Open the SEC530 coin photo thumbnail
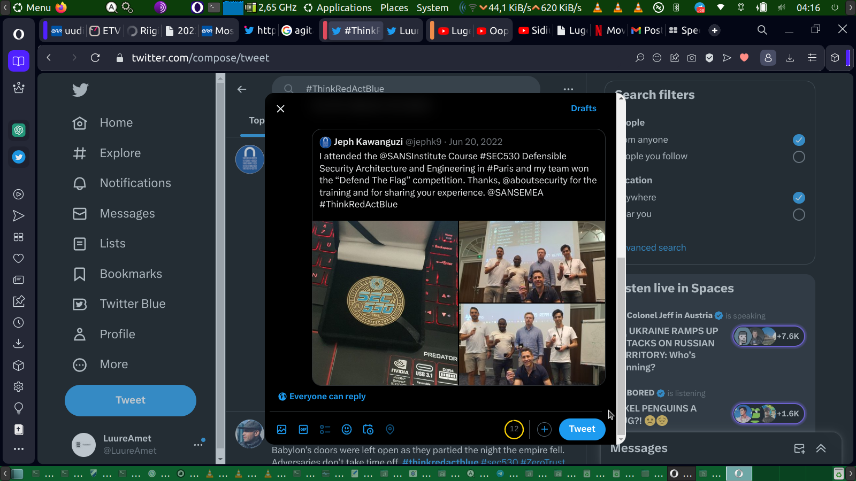Image resolution: width=856 pixels, height=481 pixels. pos(385,303)
